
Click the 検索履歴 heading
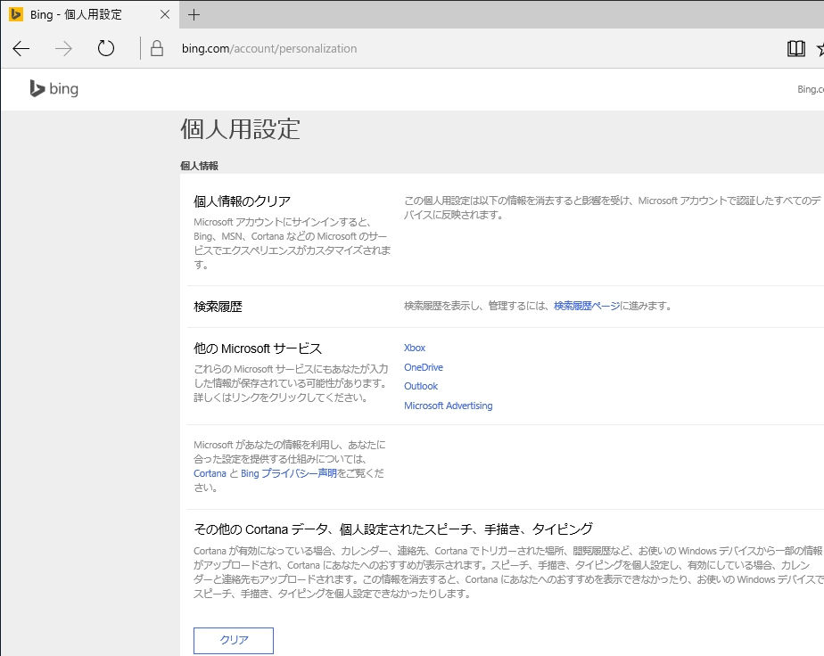(x=218, y=307)
